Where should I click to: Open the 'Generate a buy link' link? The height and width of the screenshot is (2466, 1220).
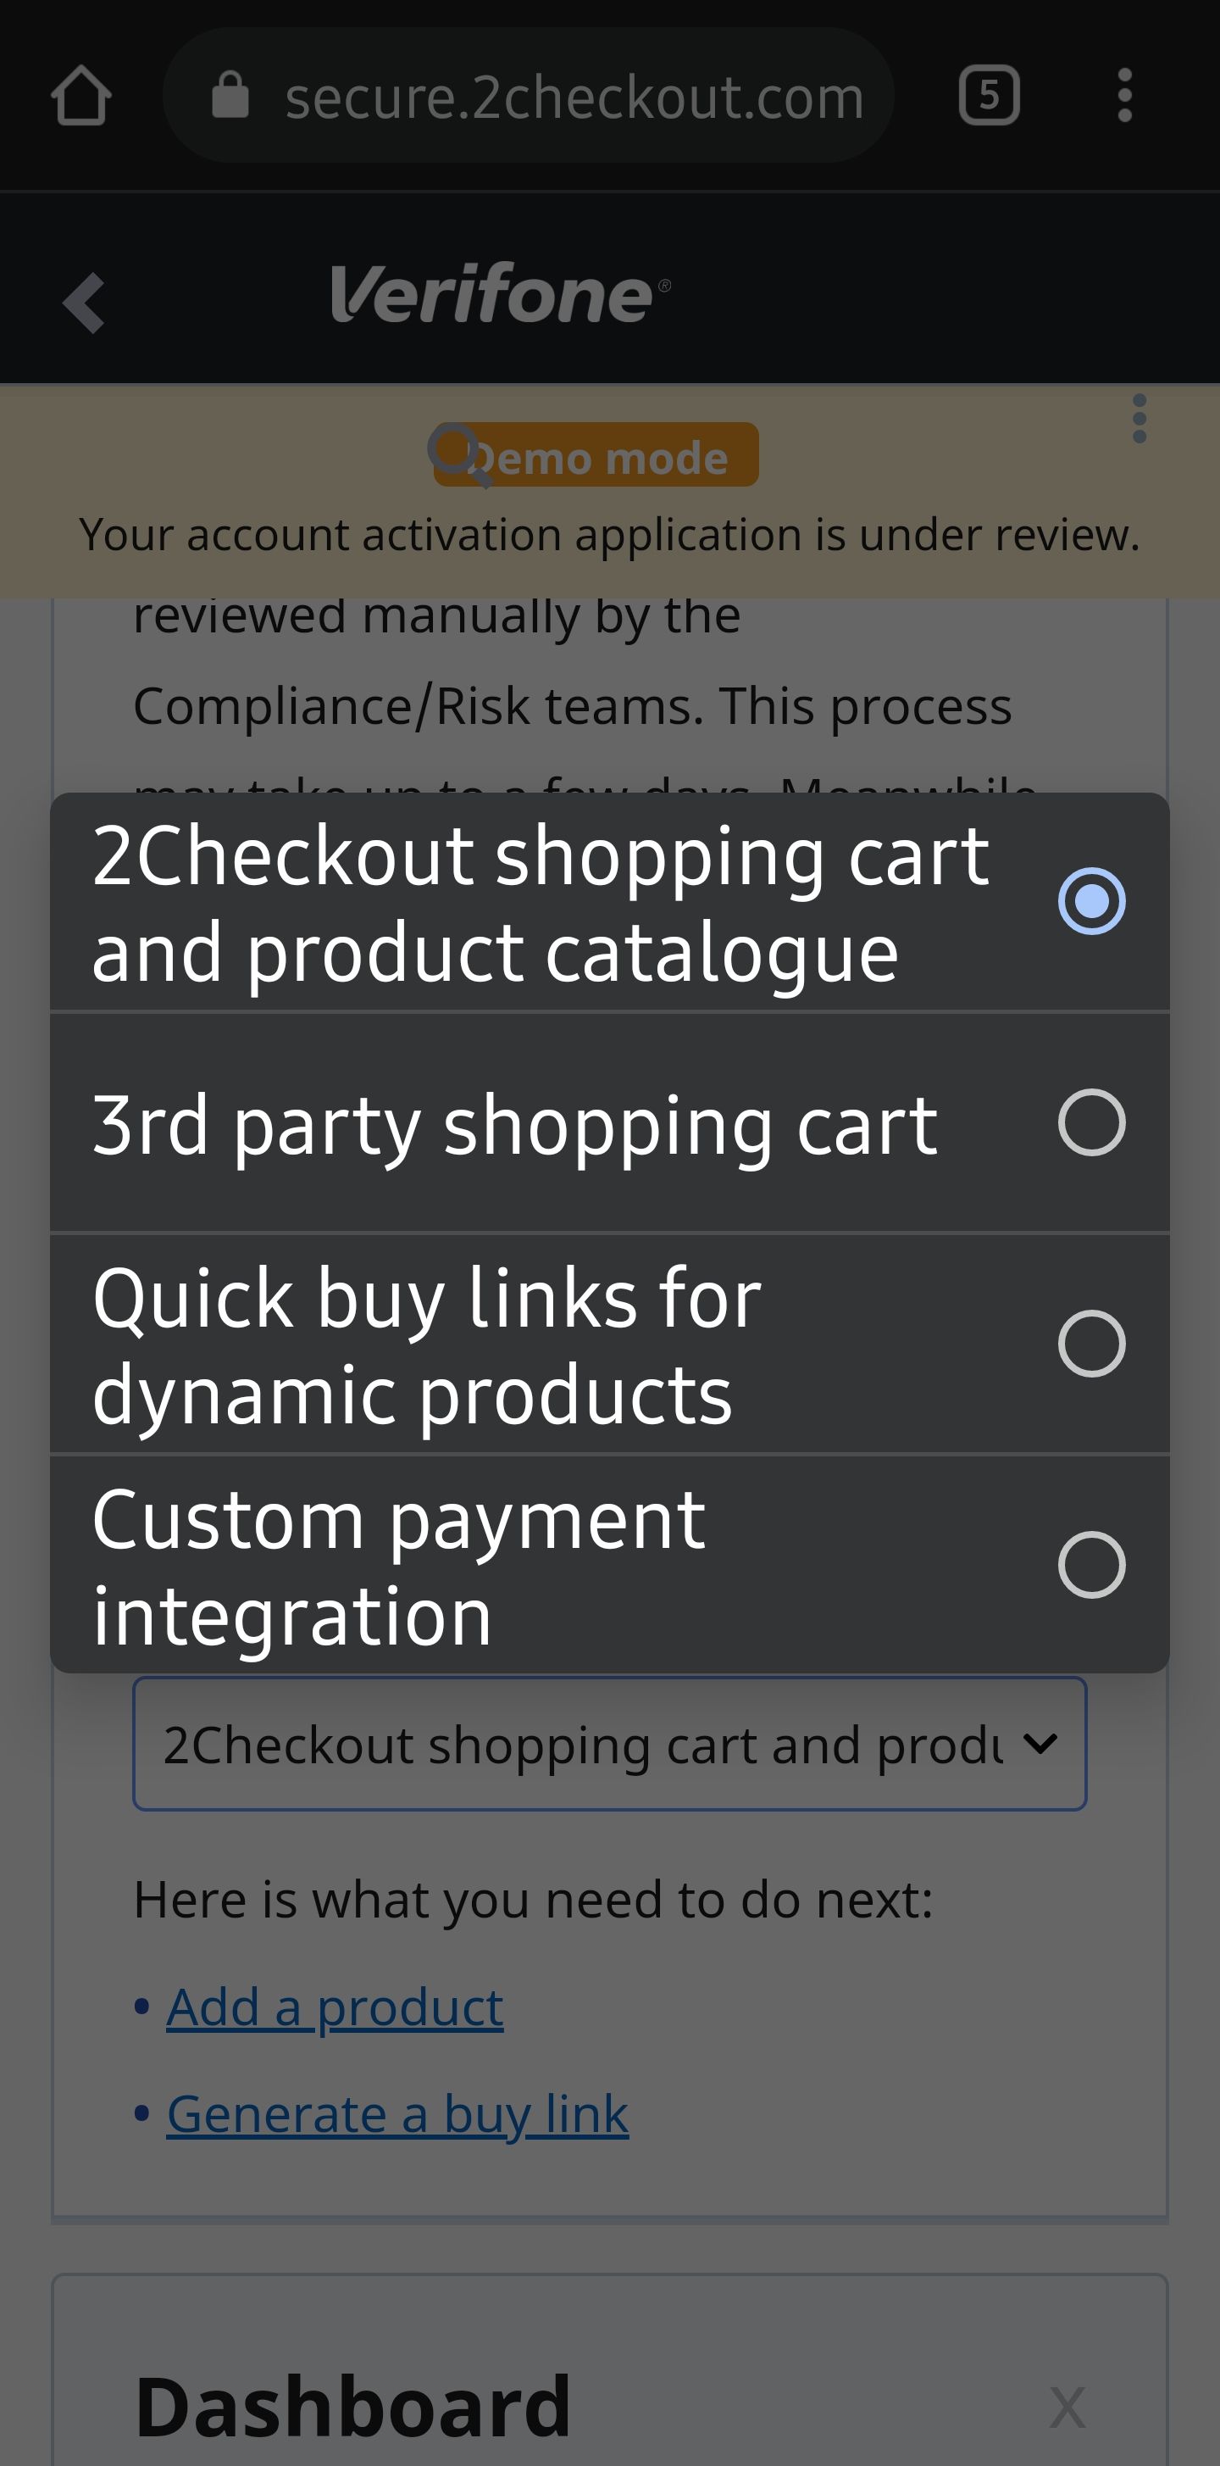[x=397, y=2113]
